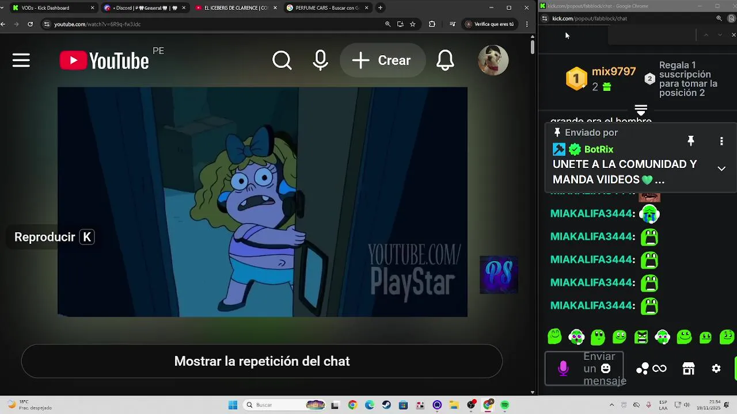The width and height of the screenshot is (737, 414).
Task: Click BotRix username in pinned message
Action: click(599, 149)
